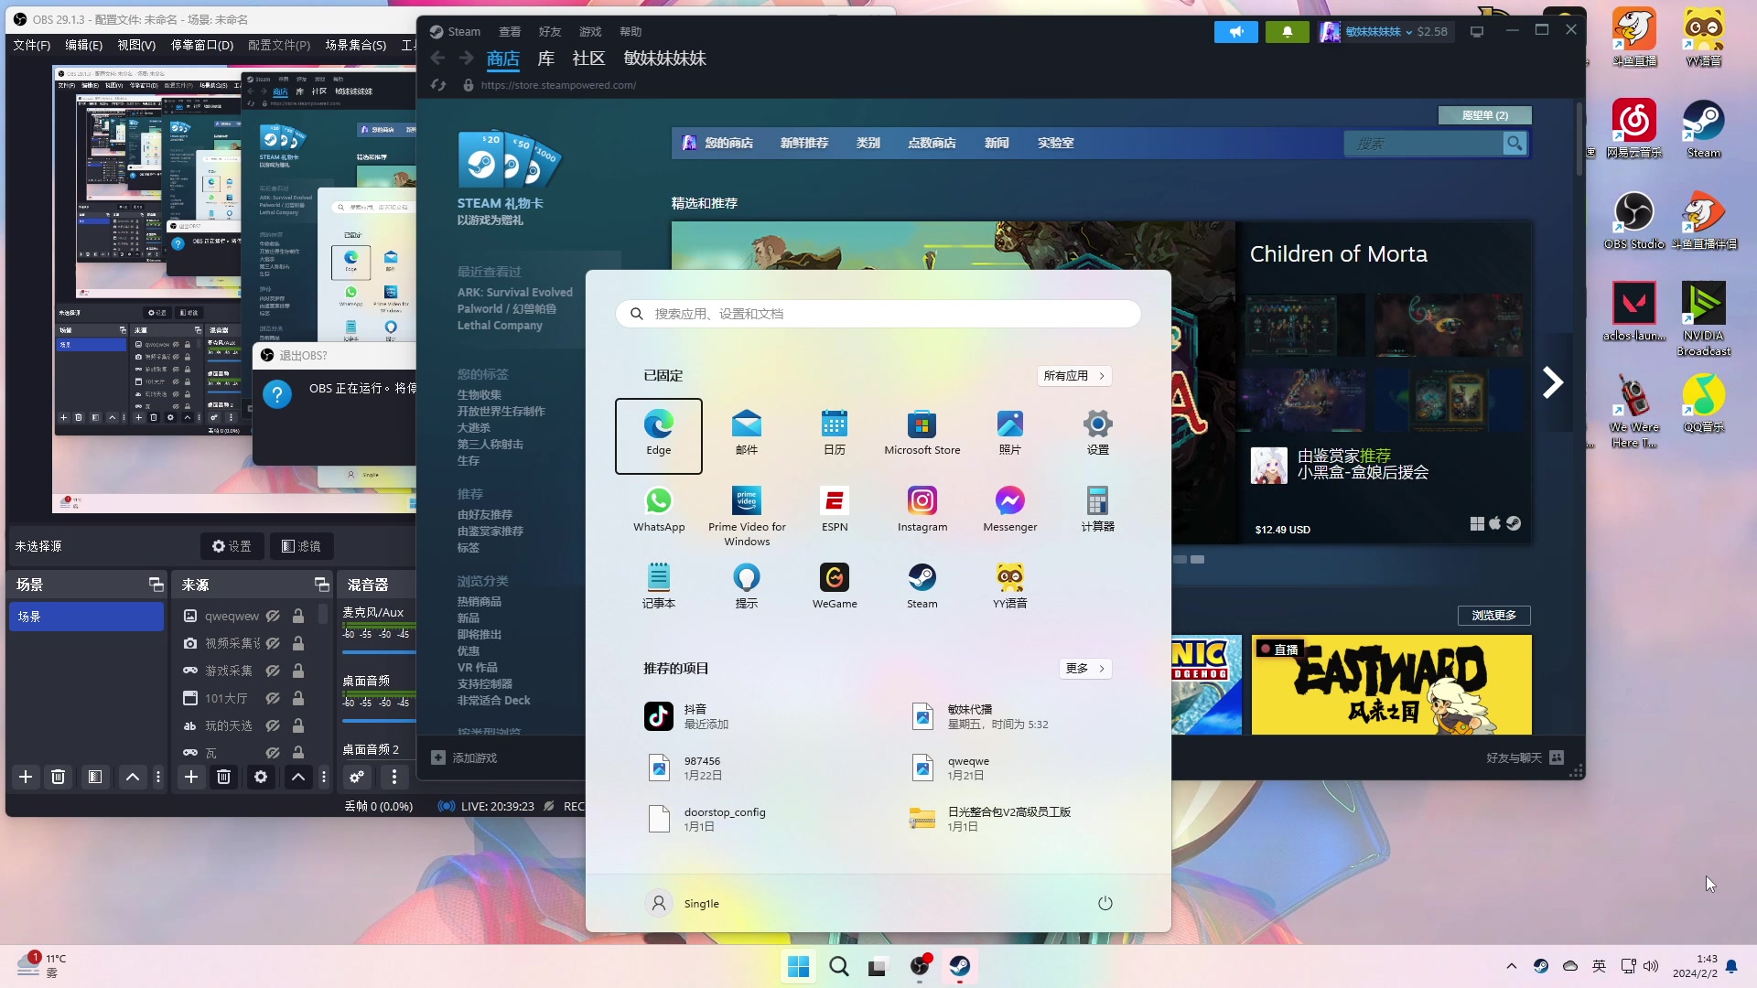The width and height of the screenshot is (1757, 988).
Task: Open Edge from pinned Start apps
Action: tap(659, 435)
